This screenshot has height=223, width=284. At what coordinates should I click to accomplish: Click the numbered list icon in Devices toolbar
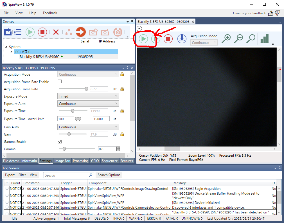click(18, 32)
